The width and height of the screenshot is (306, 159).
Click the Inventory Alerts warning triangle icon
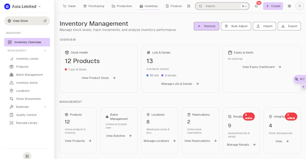11,83
